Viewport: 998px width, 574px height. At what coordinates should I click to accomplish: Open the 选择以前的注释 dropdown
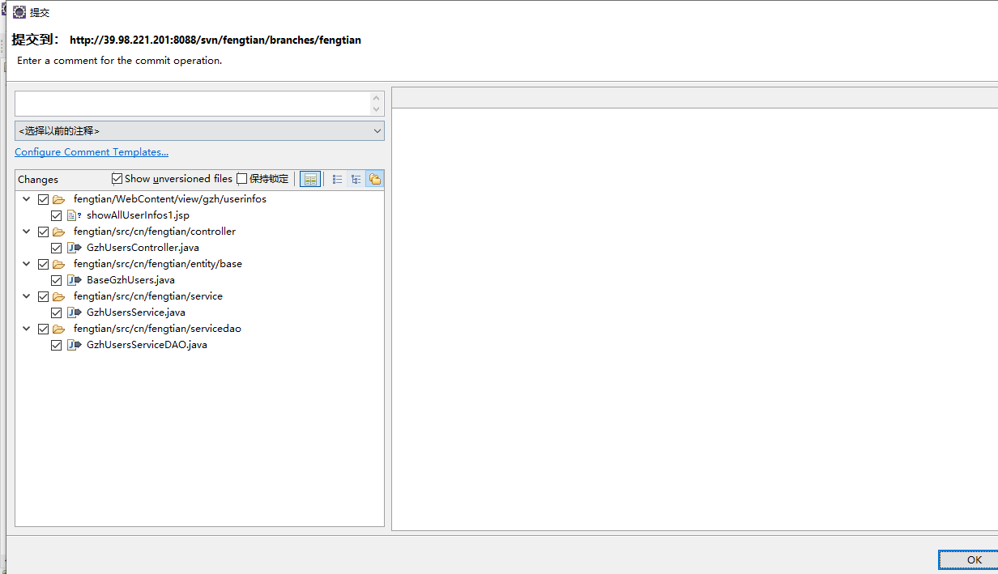[x=199, y=131]
